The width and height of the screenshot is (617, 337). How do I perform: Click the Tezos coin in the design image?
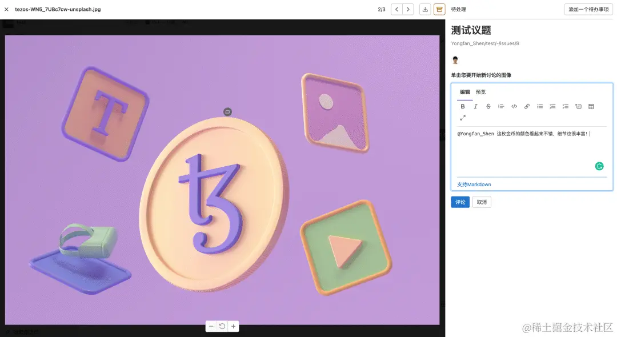pyautogui.click(x=214, y=204)
